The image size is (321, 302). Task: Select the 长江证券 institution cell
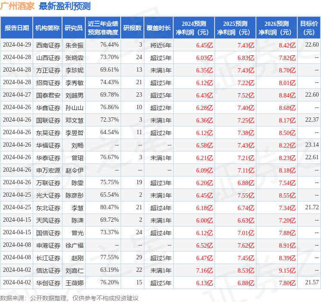point(48,258)
